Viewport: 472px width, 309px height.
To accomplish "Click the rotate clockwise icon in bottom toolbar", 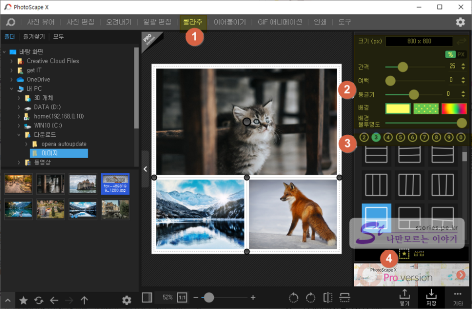I will pyautogui.click(x=310, y=298).
